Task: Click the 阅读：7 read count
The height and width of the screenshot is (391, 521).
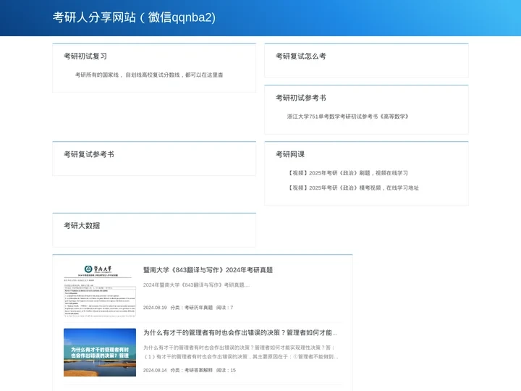Action: tap(224, 308)
